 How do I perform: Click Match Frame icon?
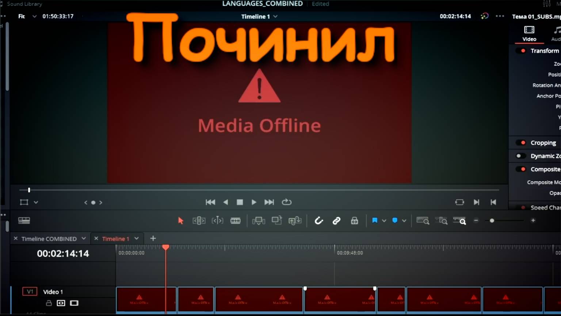pyautogui.click(x=459, y=202)
